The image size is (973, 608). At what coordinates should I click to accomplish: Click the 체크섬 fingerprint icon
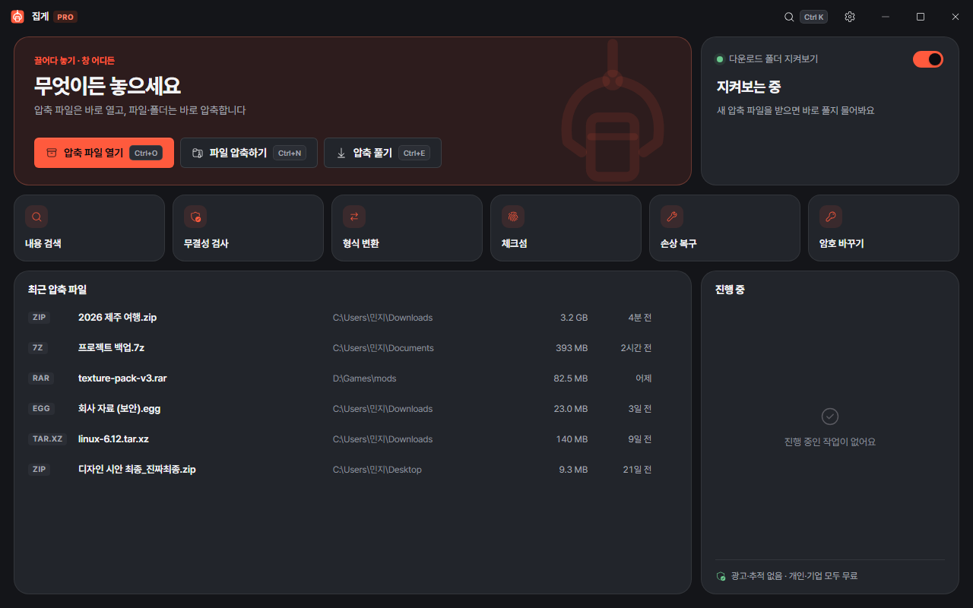click(x=513, y=217)
